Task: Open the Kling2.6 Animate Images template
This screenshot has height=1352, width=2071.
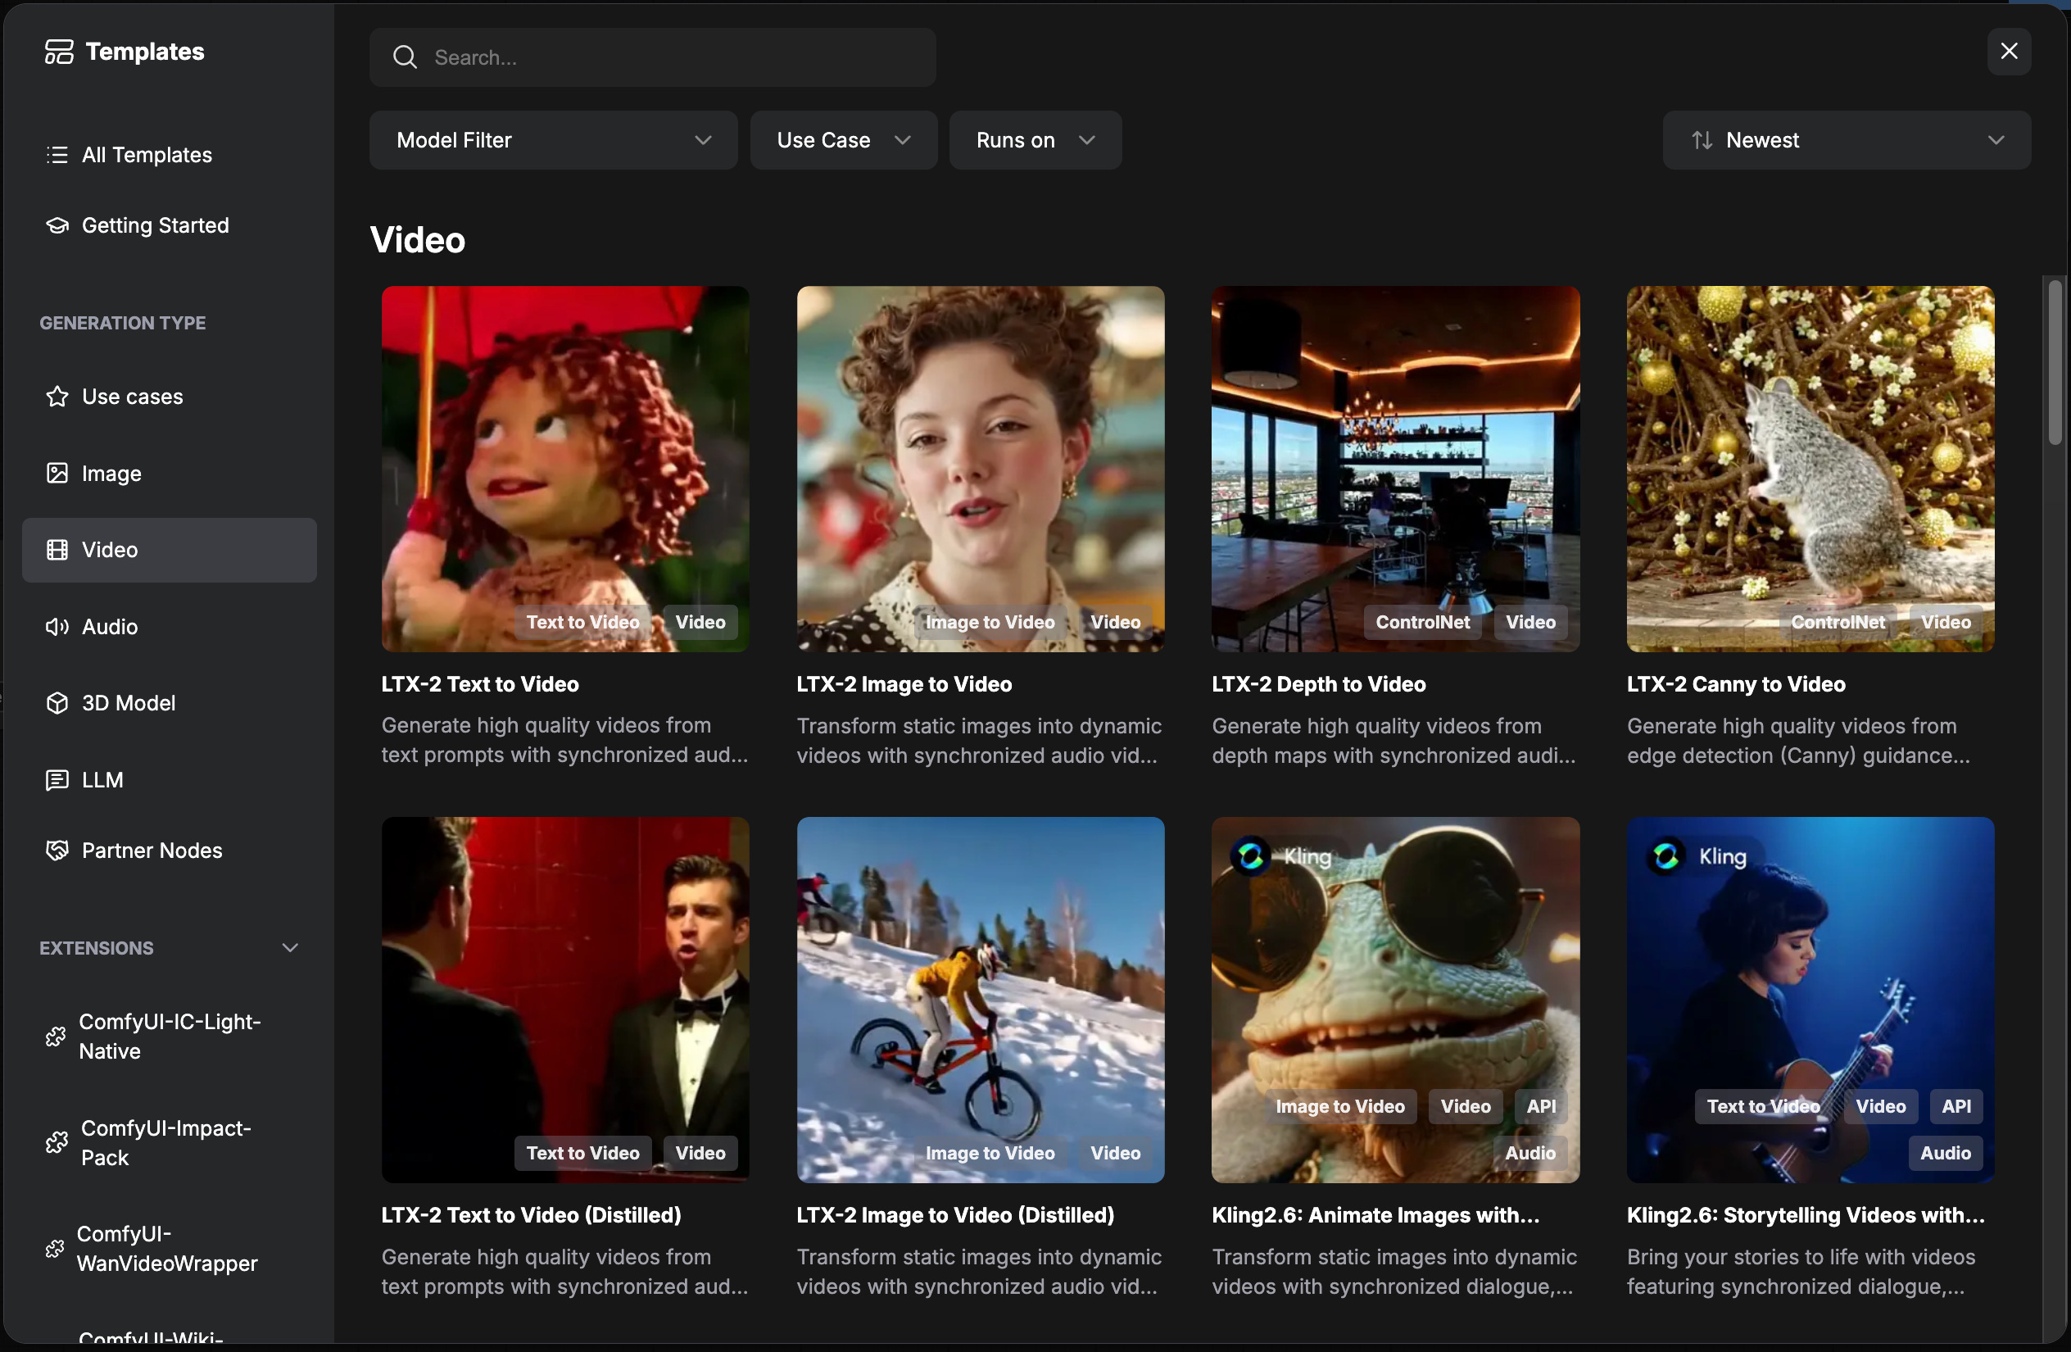Action: tap(1394, 1001)
